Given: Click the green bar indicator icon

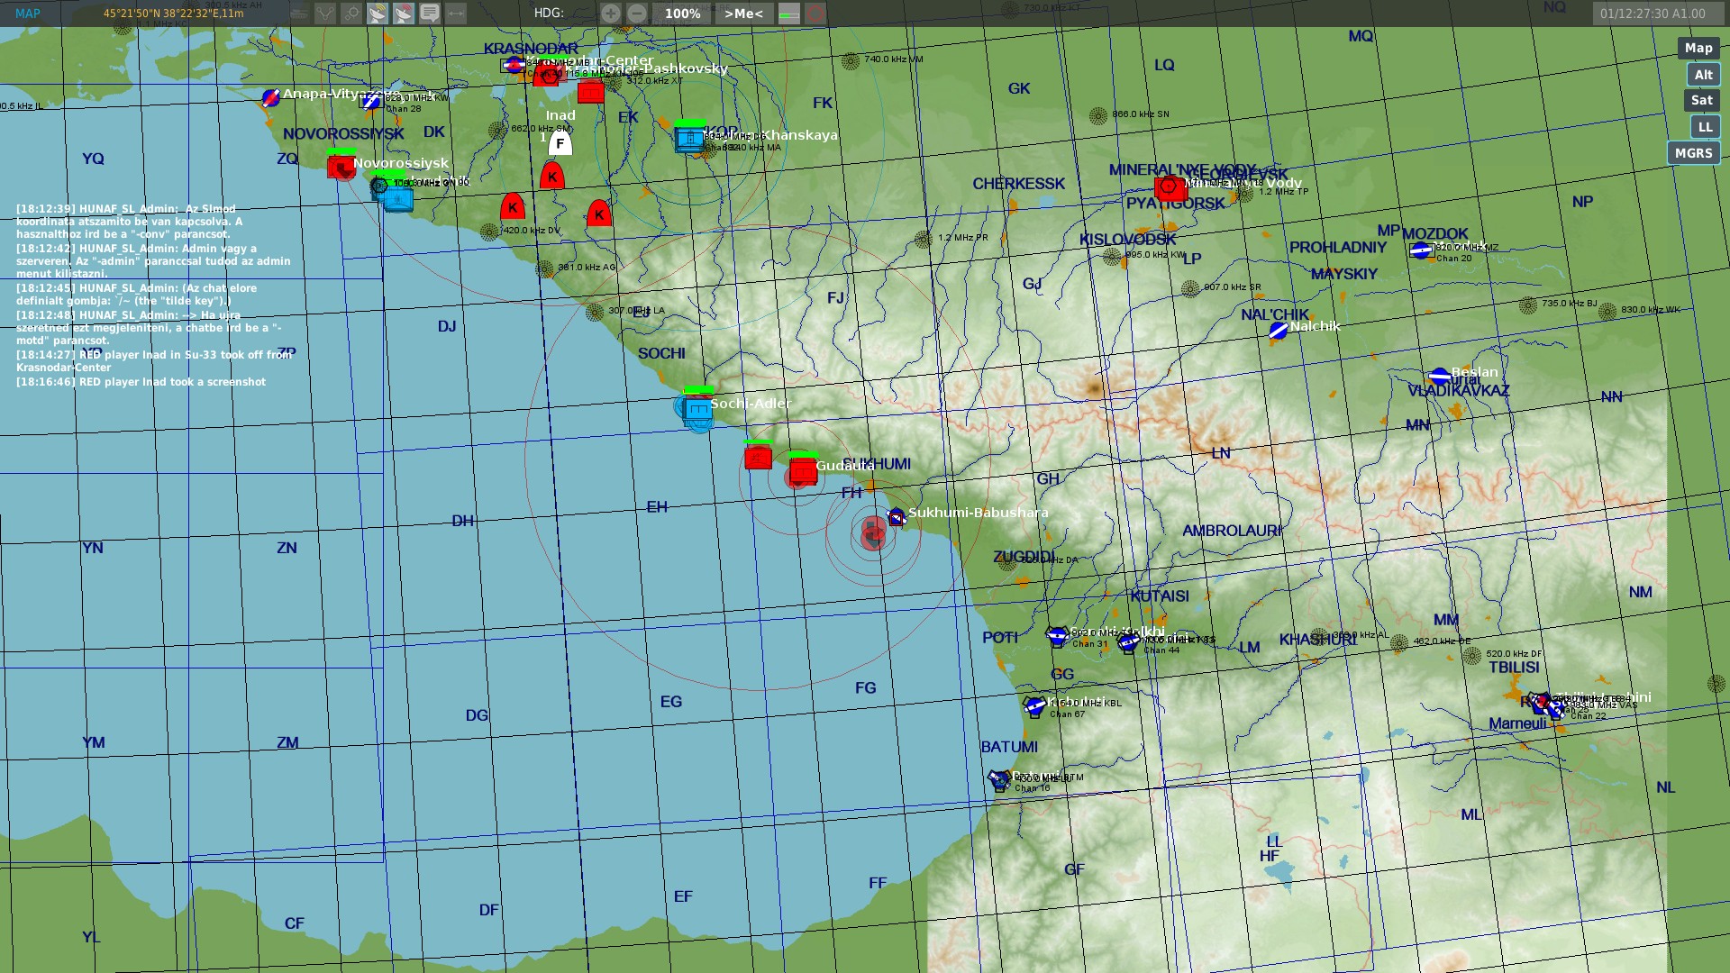Looking at the screenshot, I should coord(789,14).
